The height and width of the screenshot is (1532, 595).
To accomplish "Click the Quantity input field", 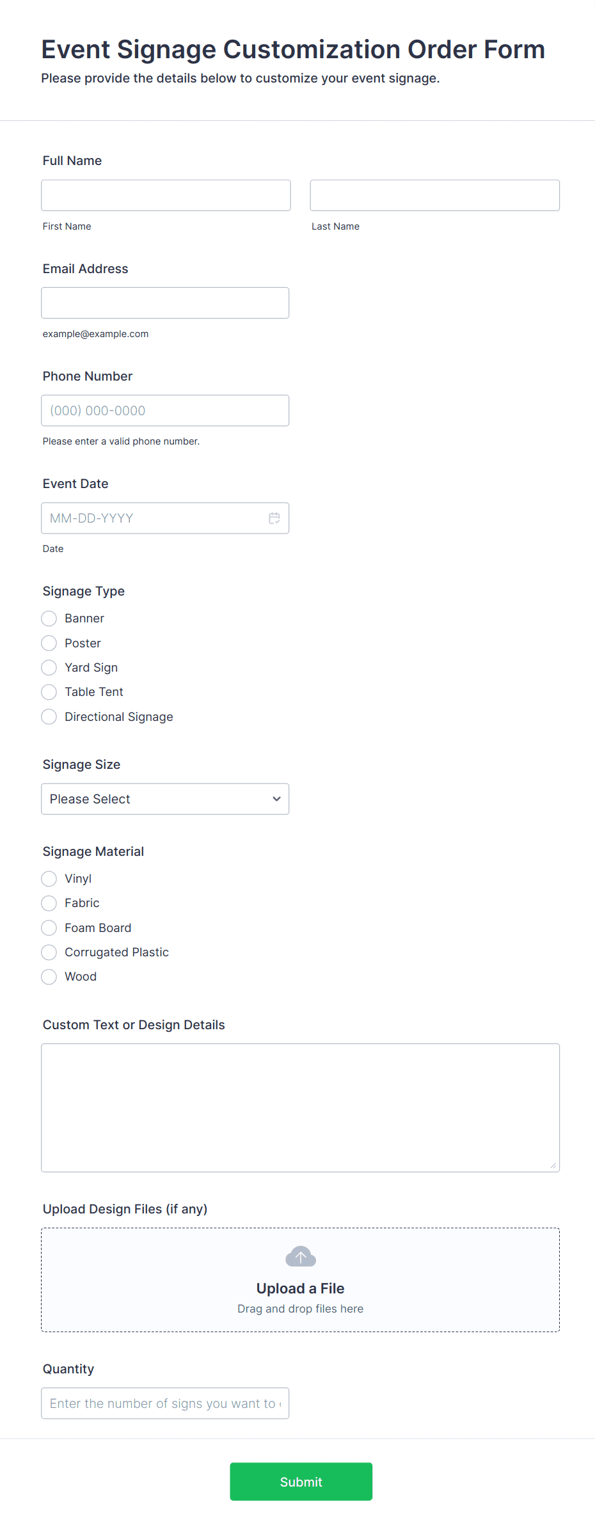I will pyautogui.click(x=165, y=1403).
